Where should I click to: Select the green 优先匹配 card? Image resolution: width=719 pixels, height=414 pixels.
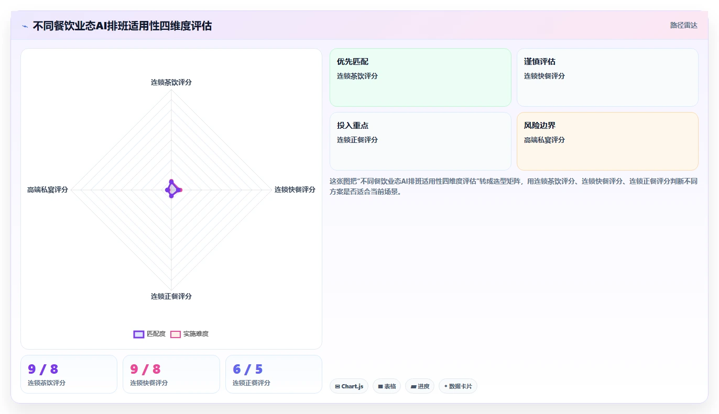tap(420, 77)
